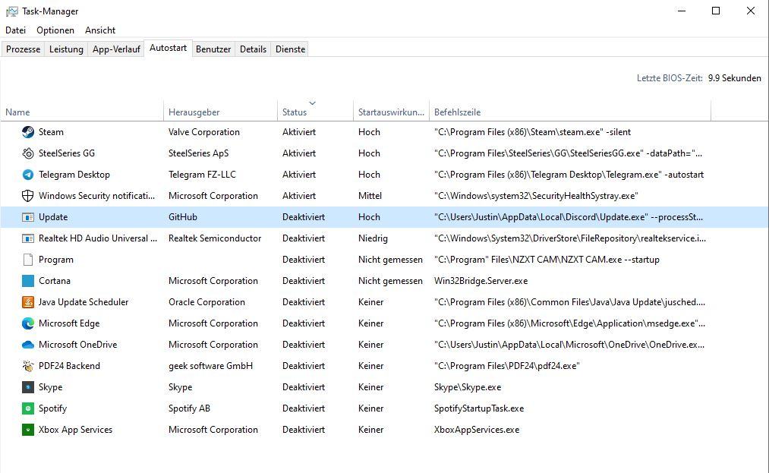Click the 9.9 Sekunden BIOS time value

point(735,78)
